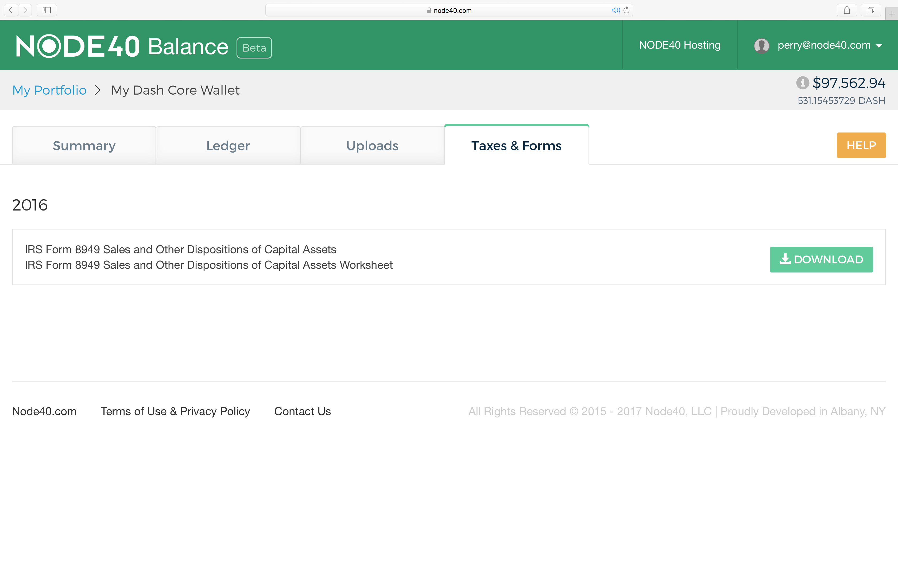Open the Safari share menu
Viewport: 898px width, 561px height.
pyautogui.click(x=847, y=10)
